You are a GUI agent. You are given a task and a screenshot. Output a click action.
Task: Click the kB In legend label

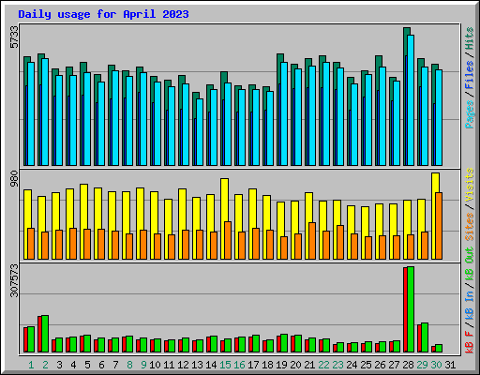point(470,305)
